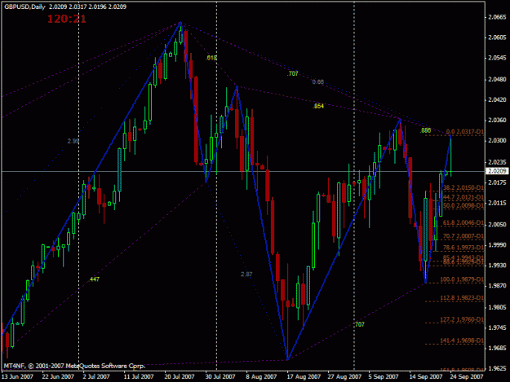The height and width of the screenshot is (382, 510).
Task: Select the 112.8 1.9823-D1 Fibonacci level
Action: click(x=462, y=297)
